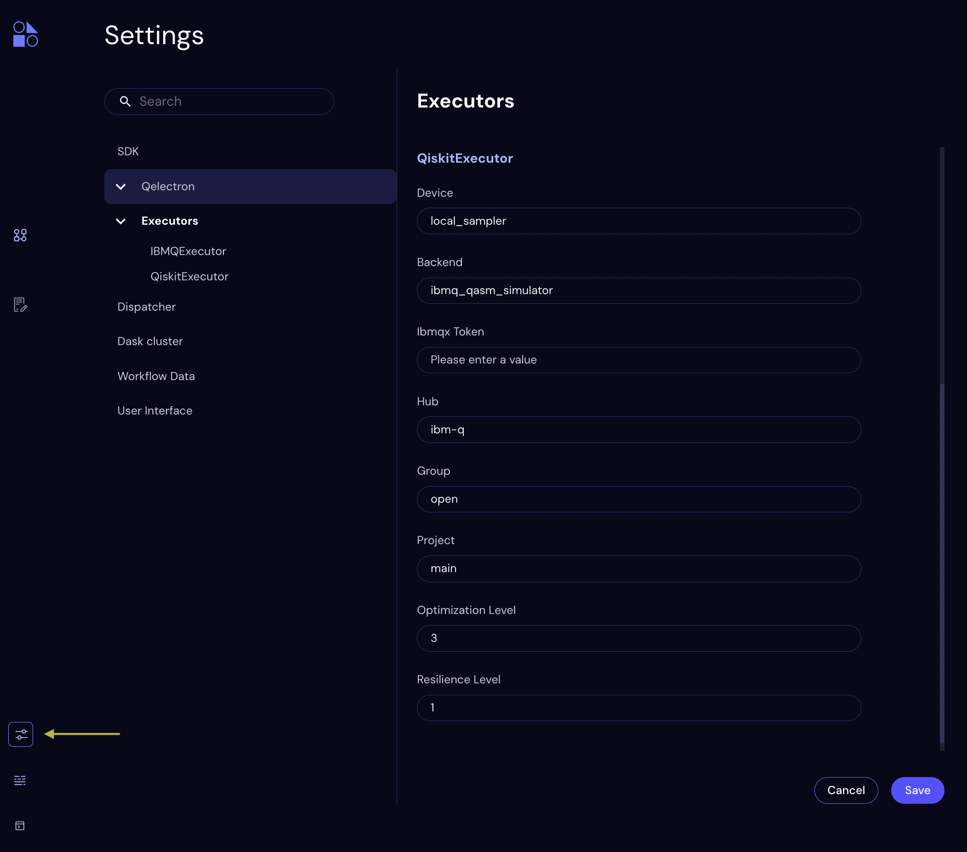The image size is (967, 852).
Task: Open the logs icon in the sidebar
Action: click(20, 780)
